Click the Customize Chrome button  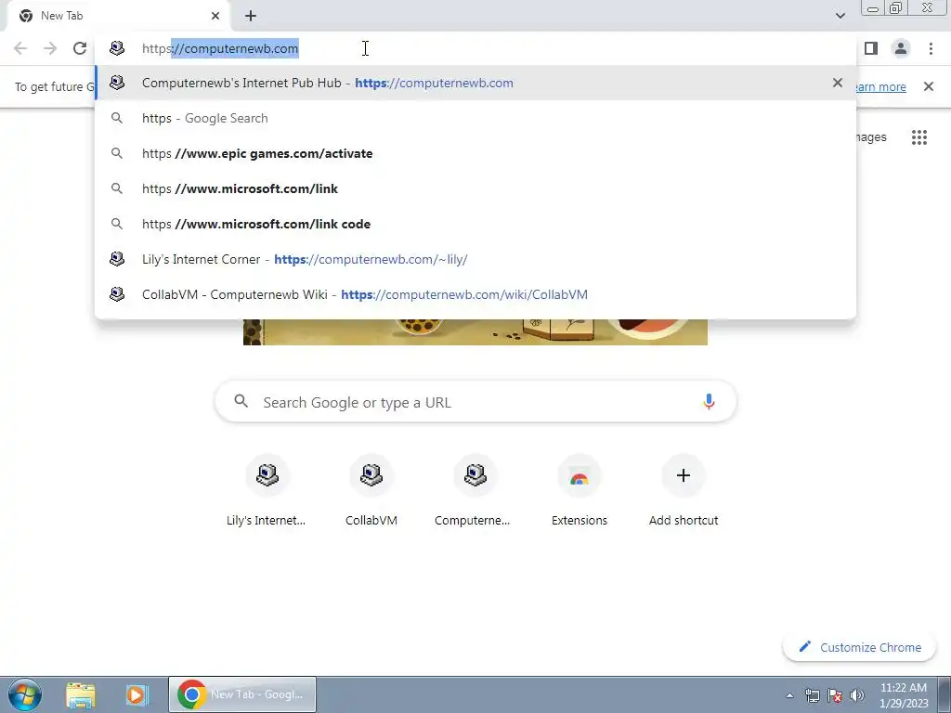point(860,647)
